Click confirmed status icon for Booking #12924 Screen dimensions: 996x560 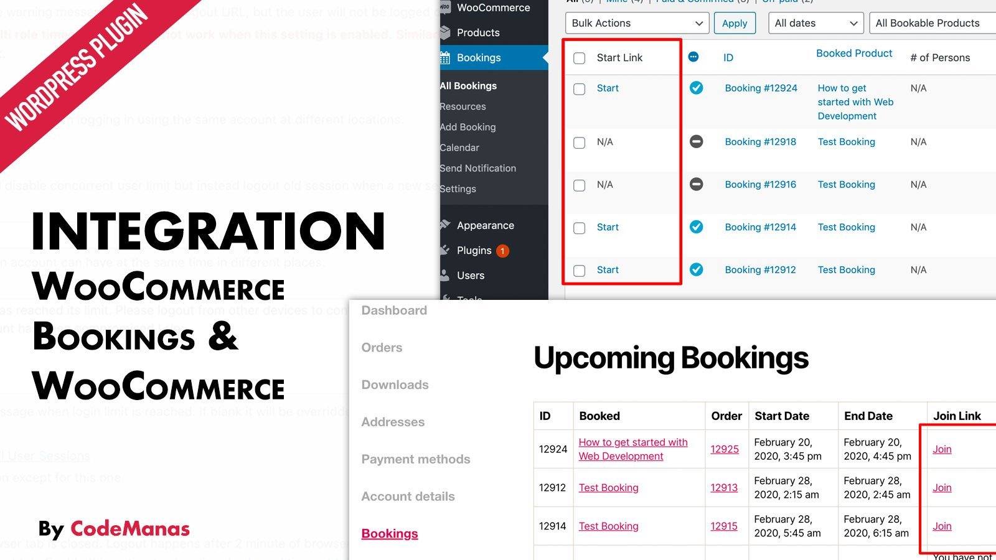697,88
